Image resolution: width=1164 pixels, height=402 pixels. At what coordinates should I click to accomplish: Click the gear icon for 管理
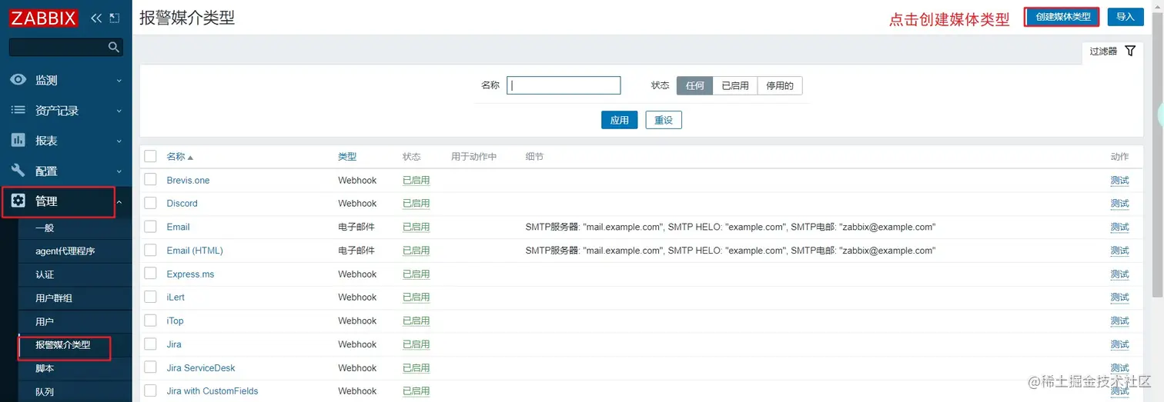tap(18, 201)
